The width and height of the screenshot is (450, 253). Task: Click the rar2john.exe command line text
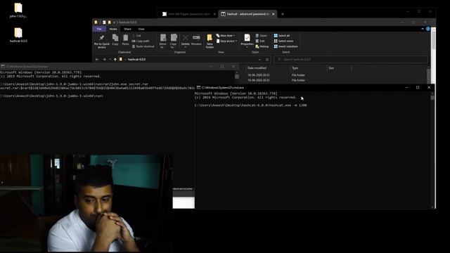tap(75, 84)
